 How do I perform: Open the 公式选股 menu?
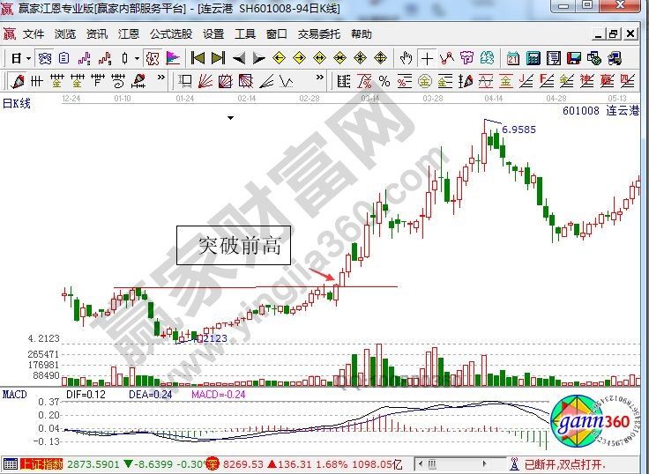(171, 34)
